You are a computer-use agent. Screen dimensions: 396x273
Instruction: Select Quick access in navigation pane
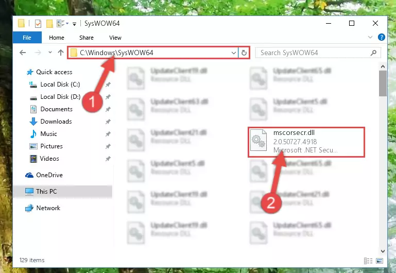tap(49, 72)
